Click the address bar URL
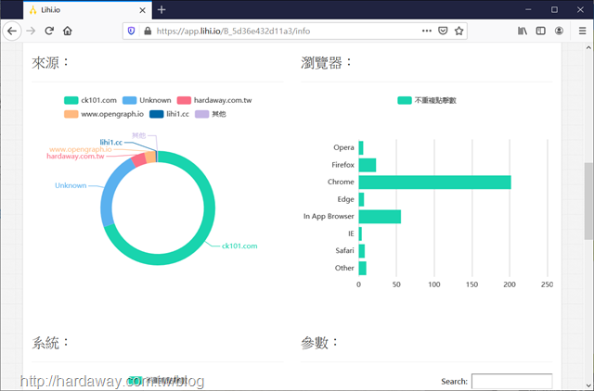This screenshot has width=594, height=391. coord(233,31)
